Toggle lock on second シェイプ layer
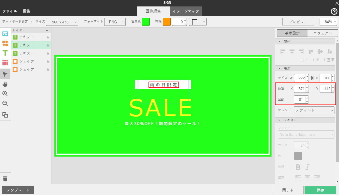This screenshot has height=195, width=339. (x=48, y=69)
